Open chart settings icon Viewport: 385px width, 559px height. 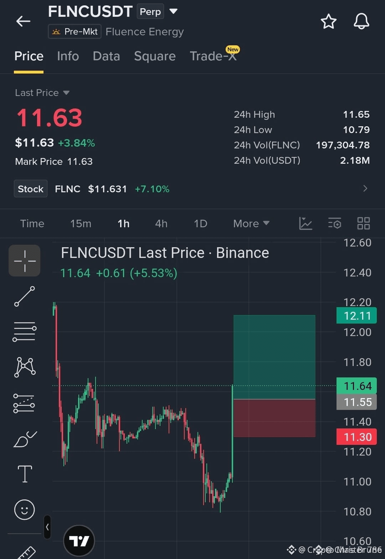pyautogui.click(x=335, y=224)
